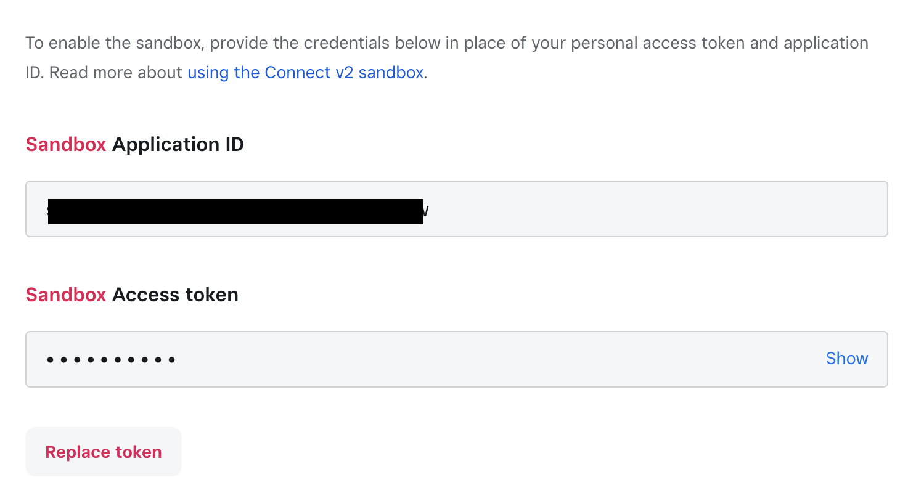This screenshot has width=900, height=493.
Task: Focus the Sandbox Application ID field
Action: [x=456, y=209]
